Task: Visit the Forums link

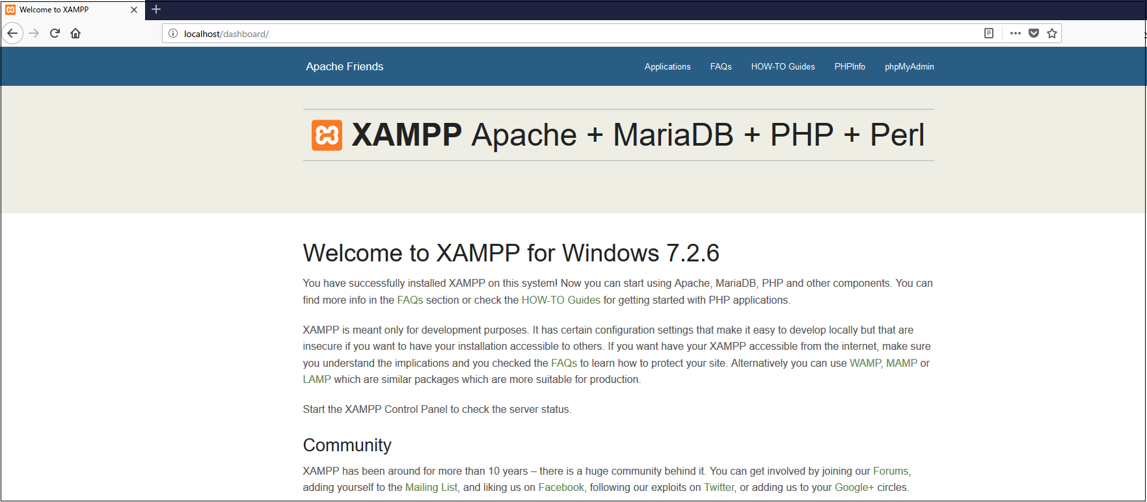Action: pos(891,471)
